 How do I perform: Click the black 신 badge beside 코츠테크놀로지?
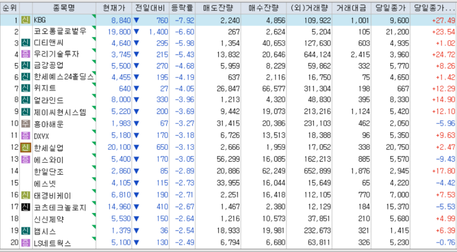tap(25, 207)
